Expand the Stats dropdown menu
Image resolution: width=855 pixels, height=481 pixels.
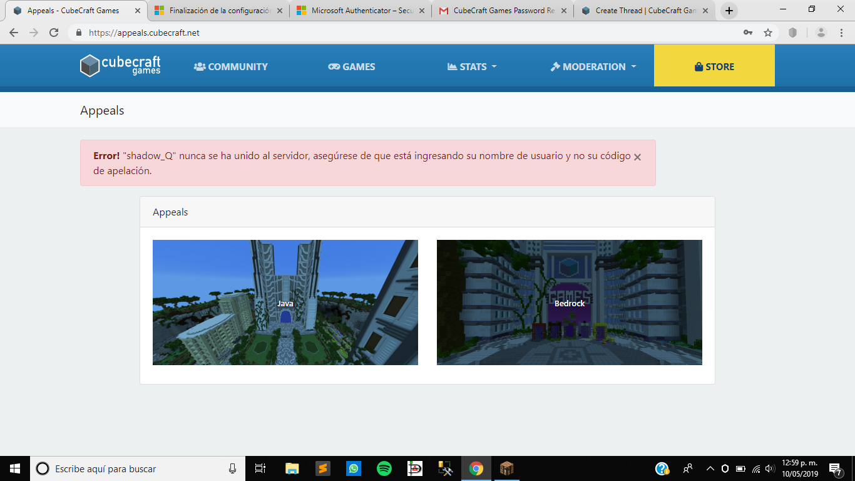pyautogui.click(x=472, y=66)
